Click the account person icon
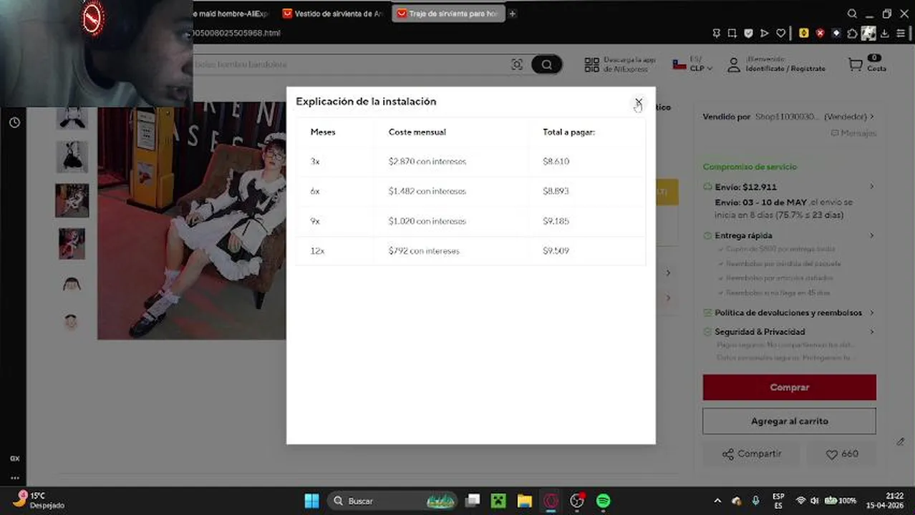 (x=733, y=64)
